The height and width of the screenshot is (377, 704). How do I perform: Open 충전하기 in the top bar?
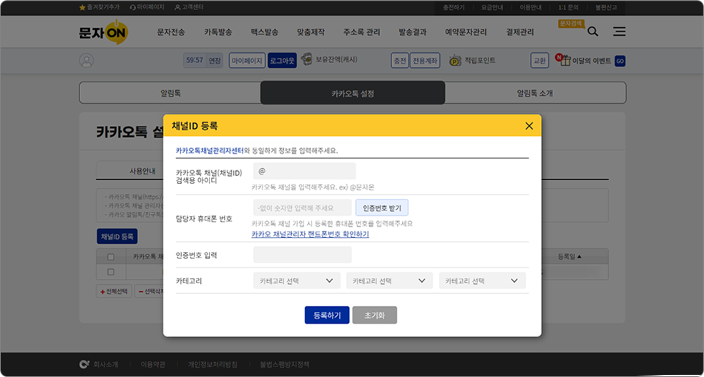tap(454, 8)
